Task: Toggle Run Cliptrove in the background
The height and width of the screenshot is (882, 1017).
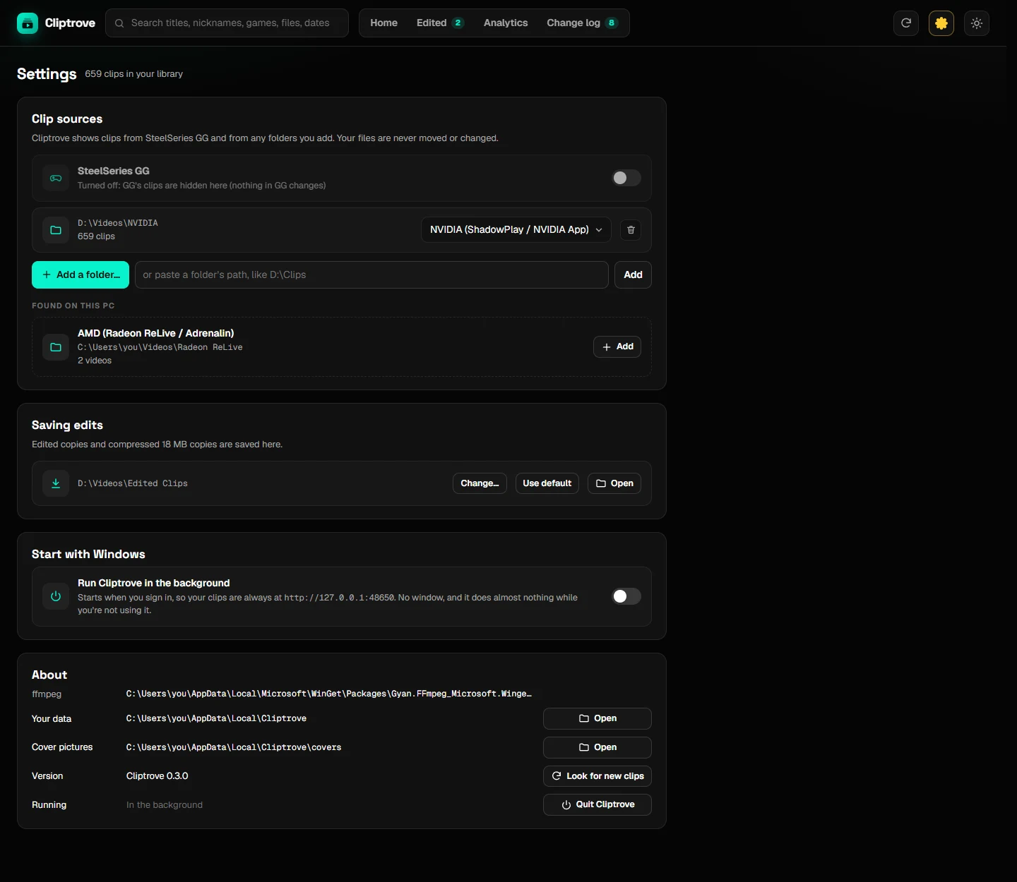Action: pos(626,596)
